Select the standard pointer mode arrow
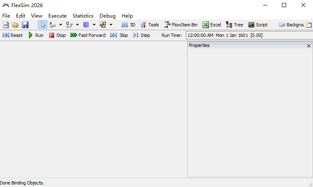The image size is (313, 187). coord(42,25)
